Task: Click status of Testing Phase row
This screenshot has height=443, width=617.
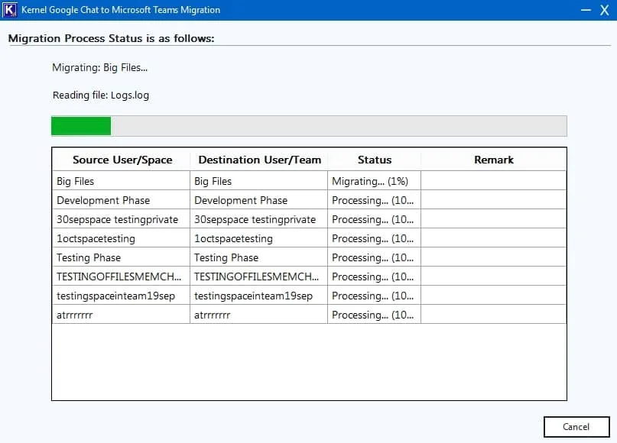Action: 374,257
